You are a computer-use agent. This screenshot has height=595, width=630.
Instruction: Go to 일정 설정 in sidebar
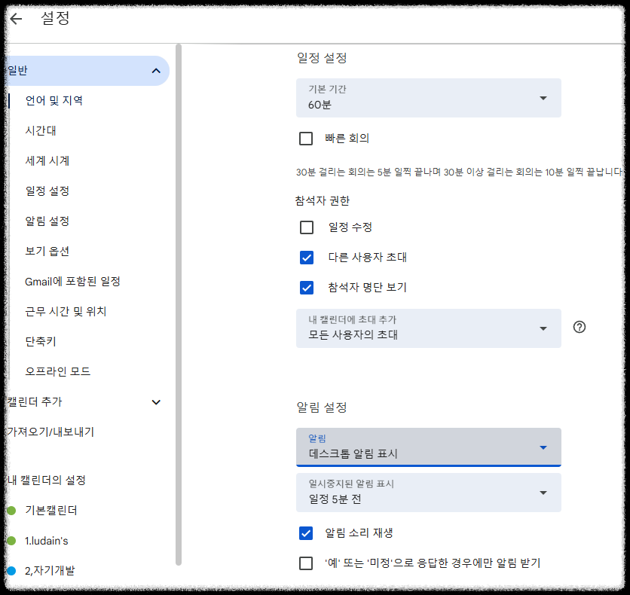pos(47,191)
